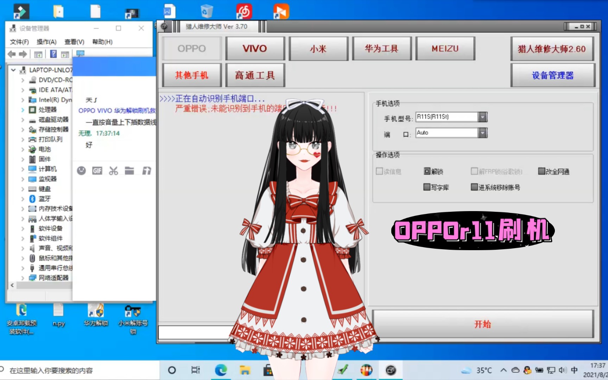Image resolution: width=608 pixels, height=380 pixels.
Task: Toggle the 解锁 checkbox
Action: tap(427, 171)
